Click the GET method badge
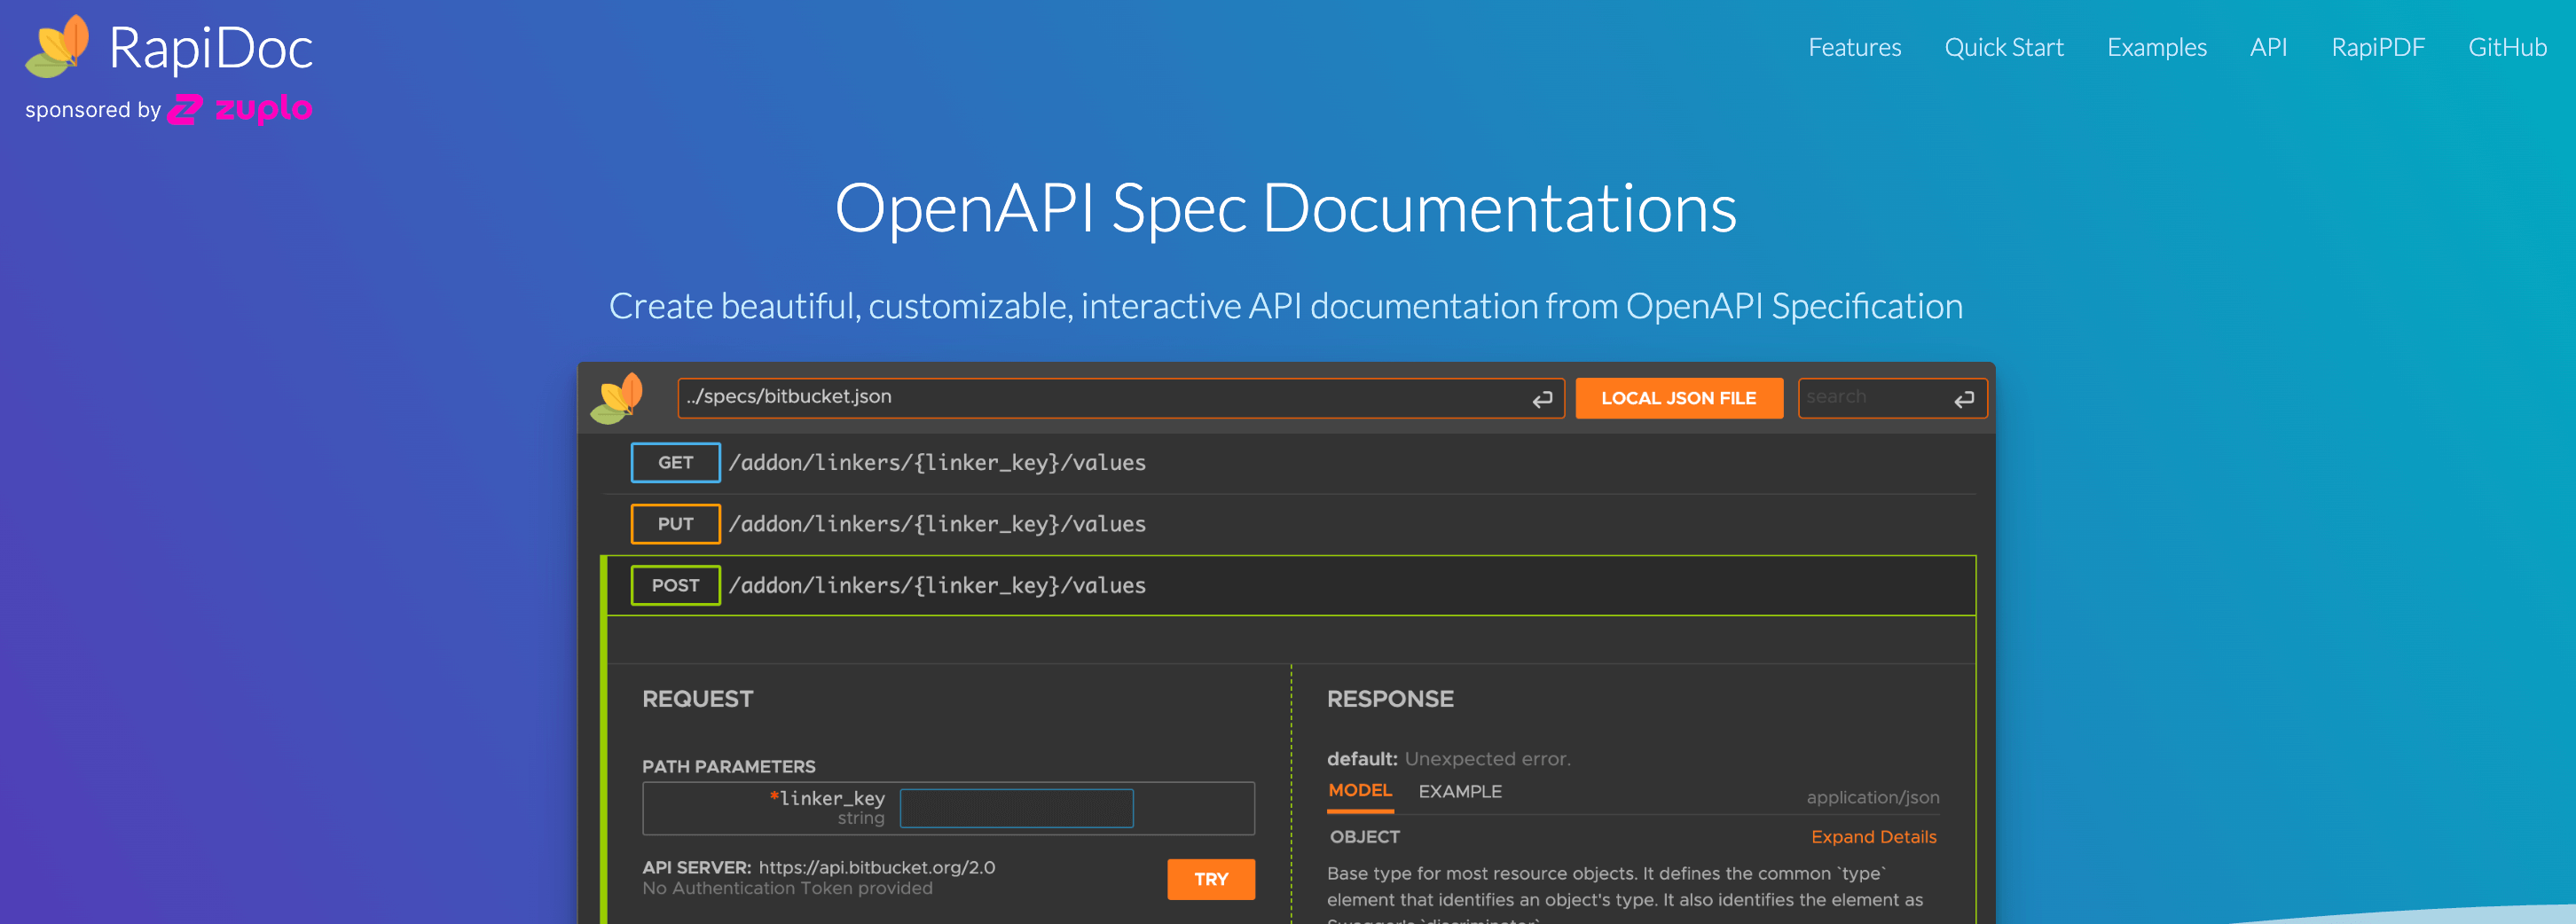 675,463
